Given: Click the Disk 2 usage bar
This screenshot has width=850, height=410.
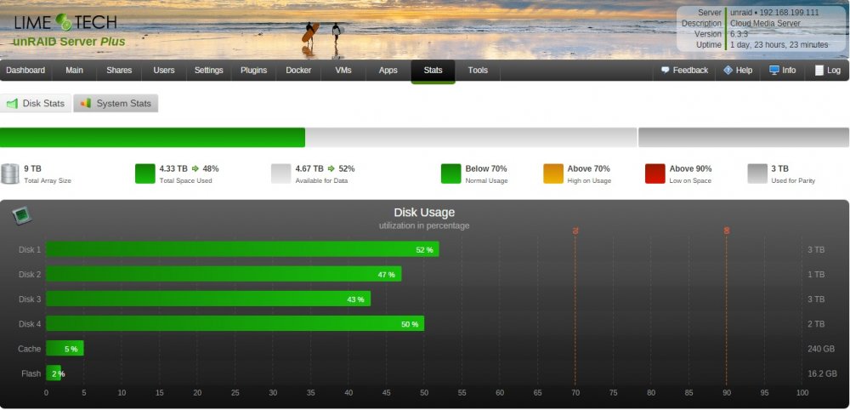Looking at the screenshot, I should coord(224,274).
